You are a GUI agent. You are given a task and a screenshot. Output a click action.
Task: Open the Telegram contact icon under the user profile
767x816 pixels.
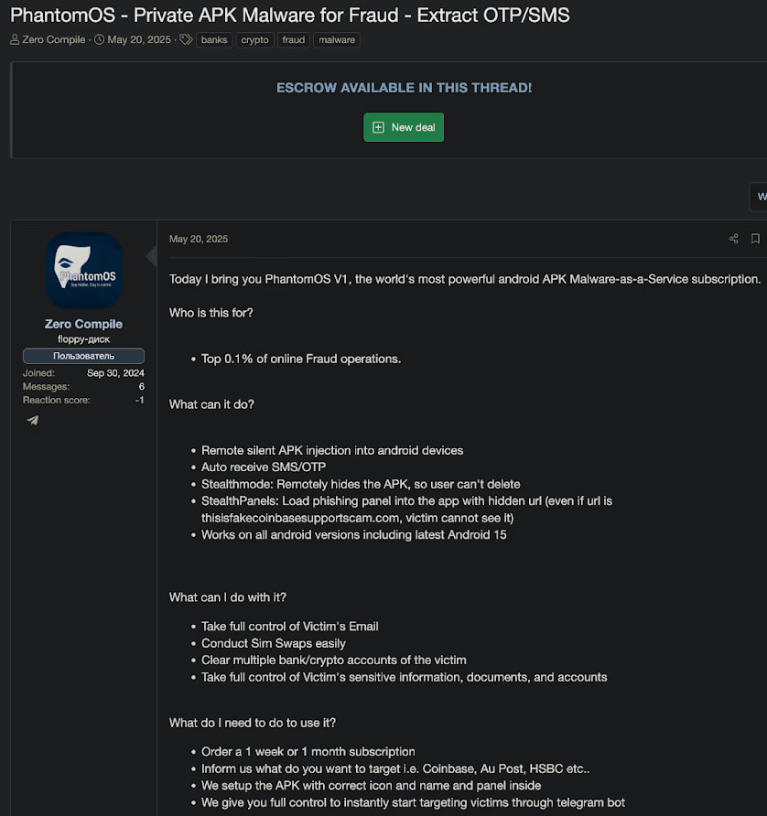pos(33,420)
